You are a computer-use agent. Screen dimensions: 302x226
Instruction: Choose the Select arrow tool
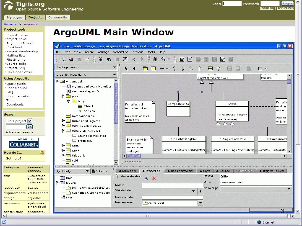tap(126, 69)
